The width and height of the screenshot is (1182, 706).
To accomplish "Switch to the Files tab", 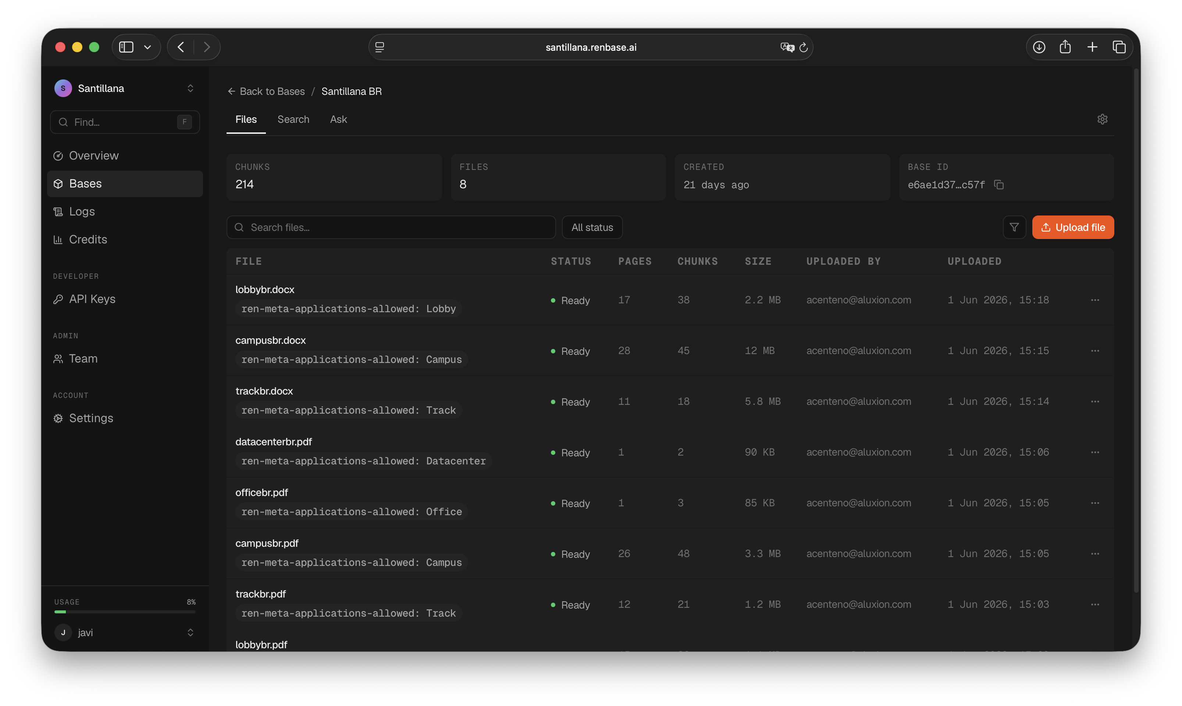I will (246, 120).
